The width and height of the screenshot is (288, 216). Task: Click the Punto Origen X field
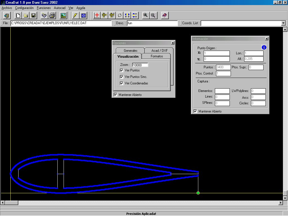tap(217, 53)
